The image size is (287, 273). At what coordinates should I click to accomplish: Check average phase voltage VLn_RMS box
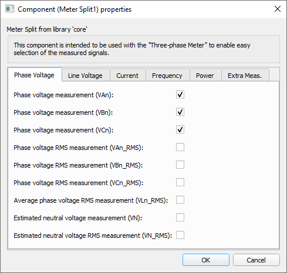(180, 200)
